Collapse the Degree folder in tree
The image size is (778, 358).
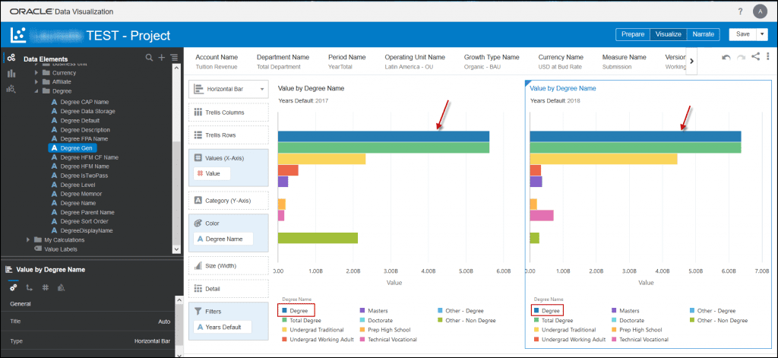[x=37, y=91]
